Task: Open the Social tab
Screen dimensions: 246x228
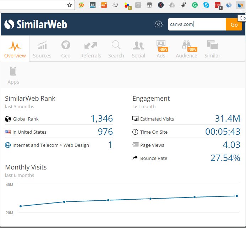Action: (138, 49)
